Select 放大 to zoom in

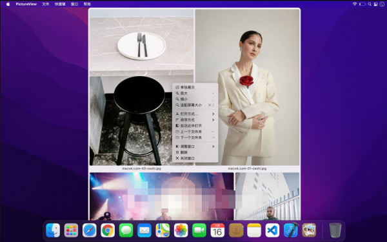[x=195, y=93]
